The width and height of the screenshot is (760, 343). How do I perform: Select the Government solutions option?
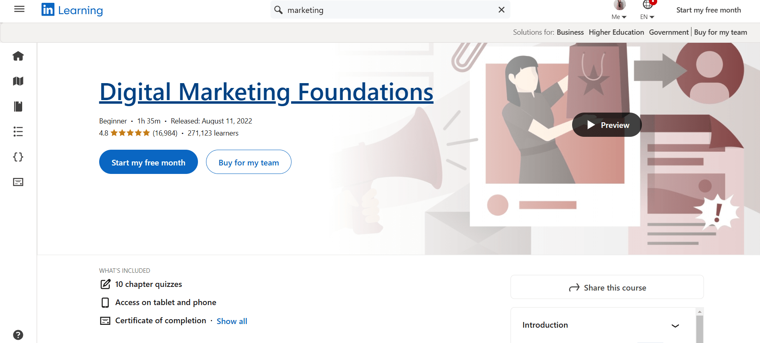pyautogui.click(x=668, y=32)
